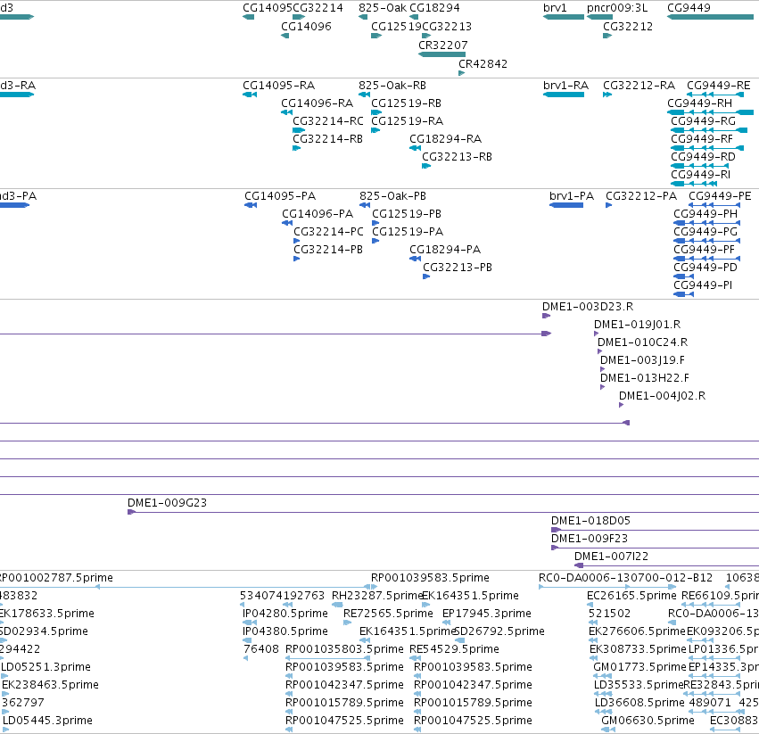
Task: Click the CG32212-PA protein label
Action: click(x=641, y=196)
